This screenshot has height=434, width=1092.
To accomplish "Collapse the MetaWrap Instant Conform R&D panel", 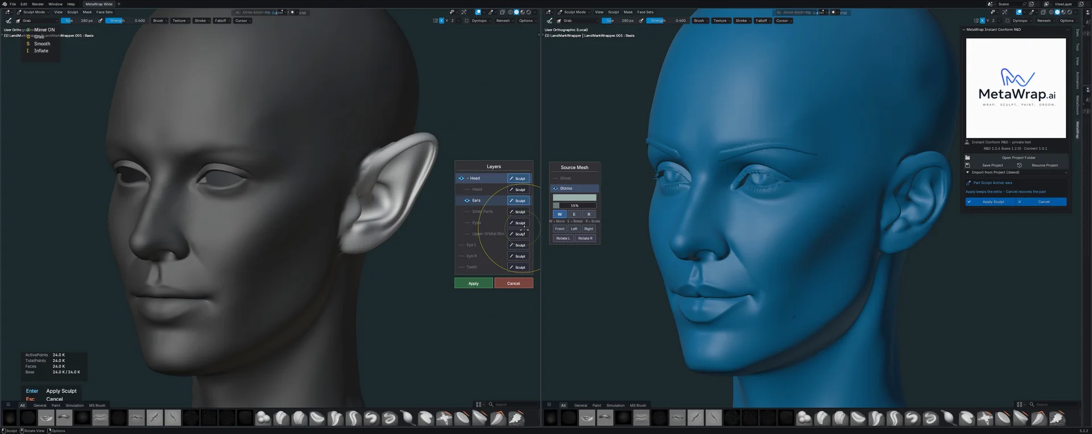I will tap(963, 30).
